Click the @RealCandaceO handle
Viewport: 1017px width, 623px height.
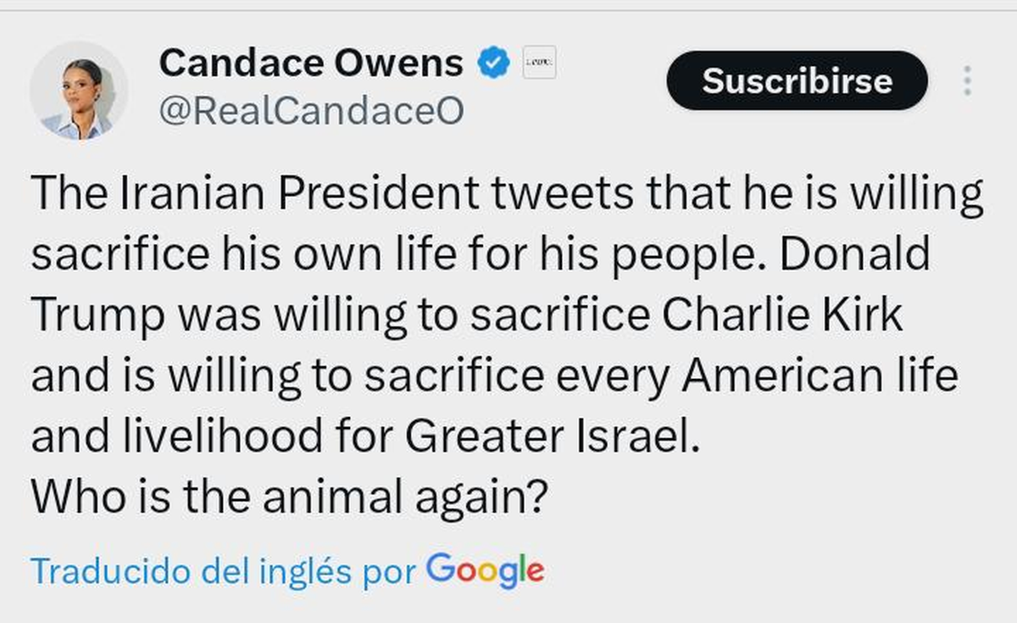tap(311, 111)
